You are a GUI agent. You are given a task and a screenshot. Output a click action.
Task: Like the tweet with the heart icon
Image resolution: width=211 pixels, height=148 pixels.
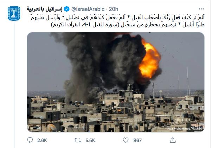126,140
